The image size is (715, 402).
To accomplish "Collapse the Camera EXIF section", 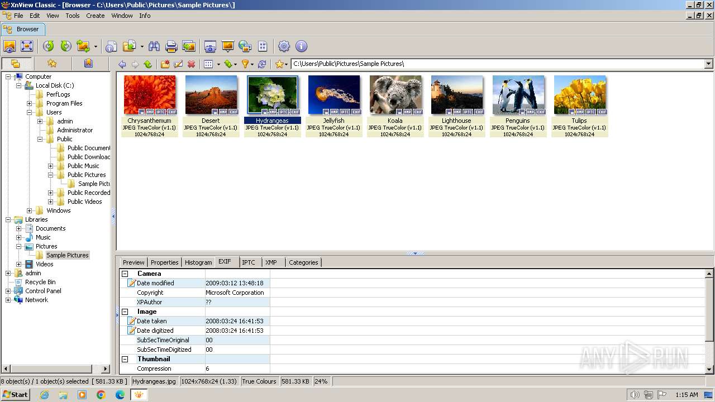I will pos(125,274).
